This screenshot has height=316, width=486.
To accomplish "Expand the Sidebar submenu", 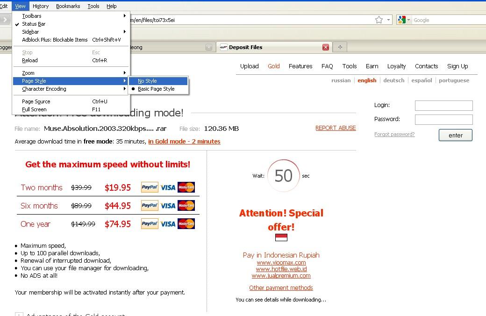I will pyautogui.click(x=71, y=32).
